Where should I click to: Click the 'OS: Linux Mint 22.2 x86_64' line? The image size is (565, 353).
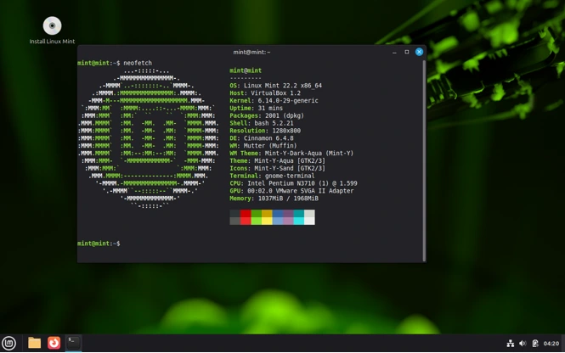tap(275, 86)
